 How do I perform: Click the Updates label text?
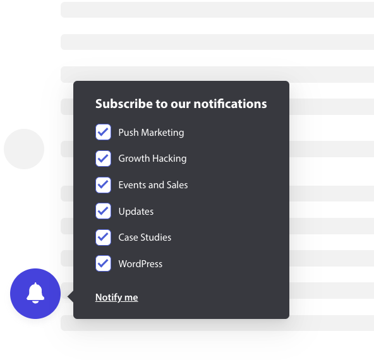coord(136,212)
